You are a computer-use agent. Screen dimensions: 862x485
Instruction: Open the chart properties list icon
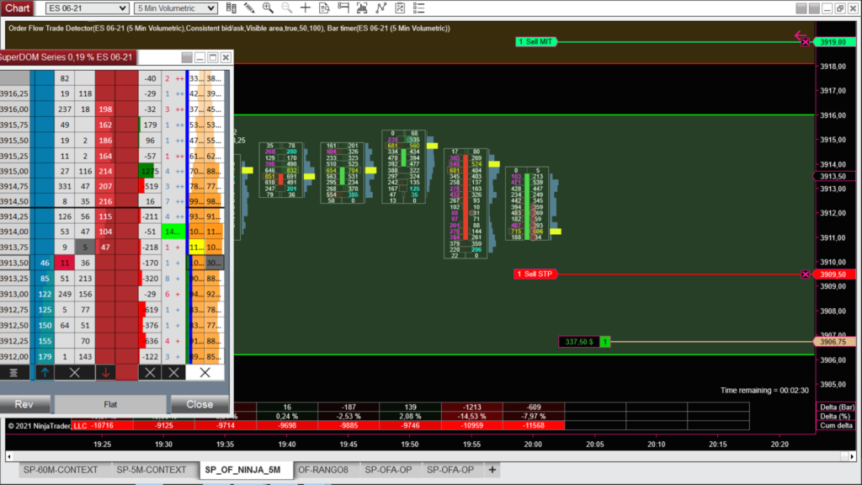click(419, 8)
